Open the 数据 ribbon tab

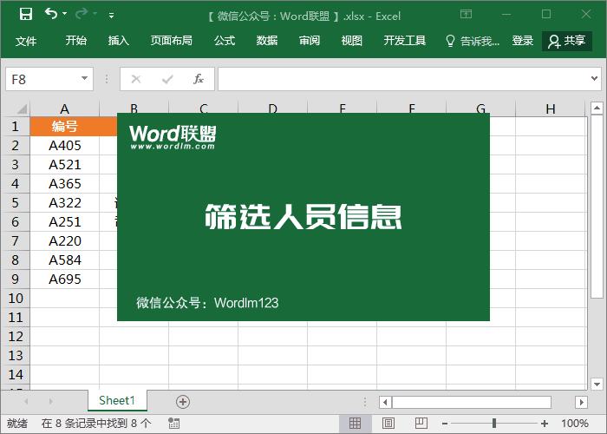[x=267, y=41]
